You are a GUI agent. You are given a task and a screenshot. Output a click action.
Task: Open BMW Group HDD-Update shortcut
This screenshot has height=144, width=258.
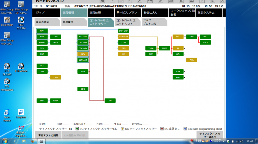click(x=7, y=39)
